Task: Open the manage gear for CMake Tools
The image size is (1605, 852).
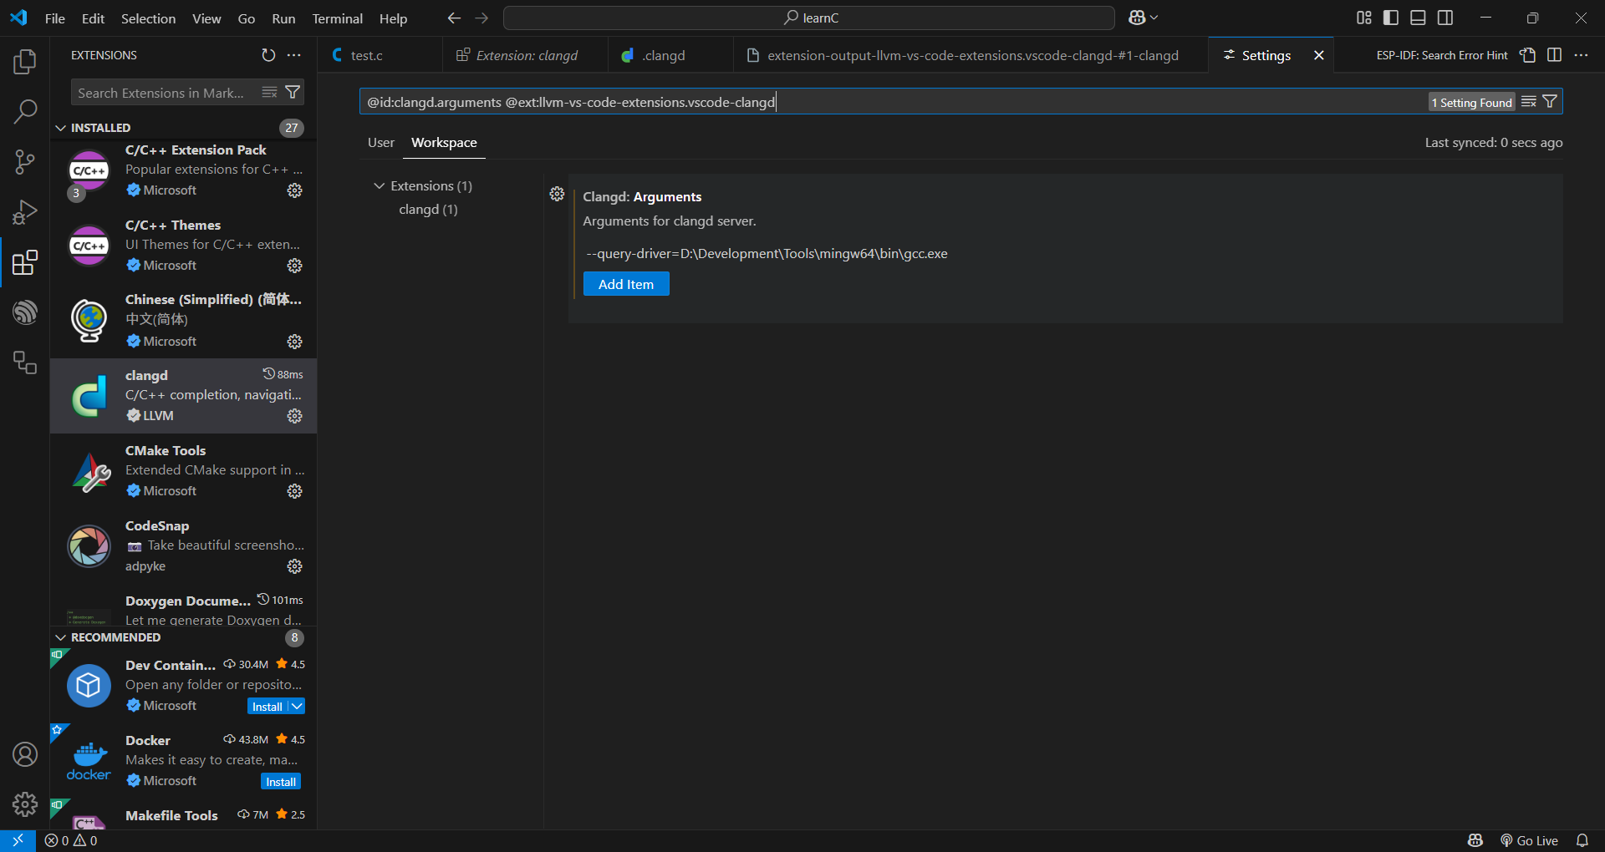Action: (295, 491)
